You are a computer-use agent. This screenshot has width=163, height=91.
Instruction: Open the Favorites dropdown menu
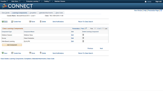(x=4, y=1)
